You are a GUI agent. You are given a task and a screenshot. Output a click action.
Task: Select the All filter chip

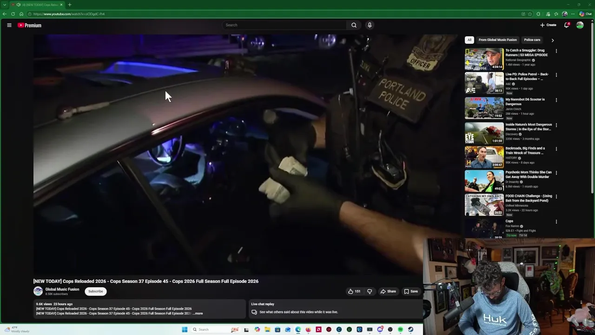(x=469, y=40)
